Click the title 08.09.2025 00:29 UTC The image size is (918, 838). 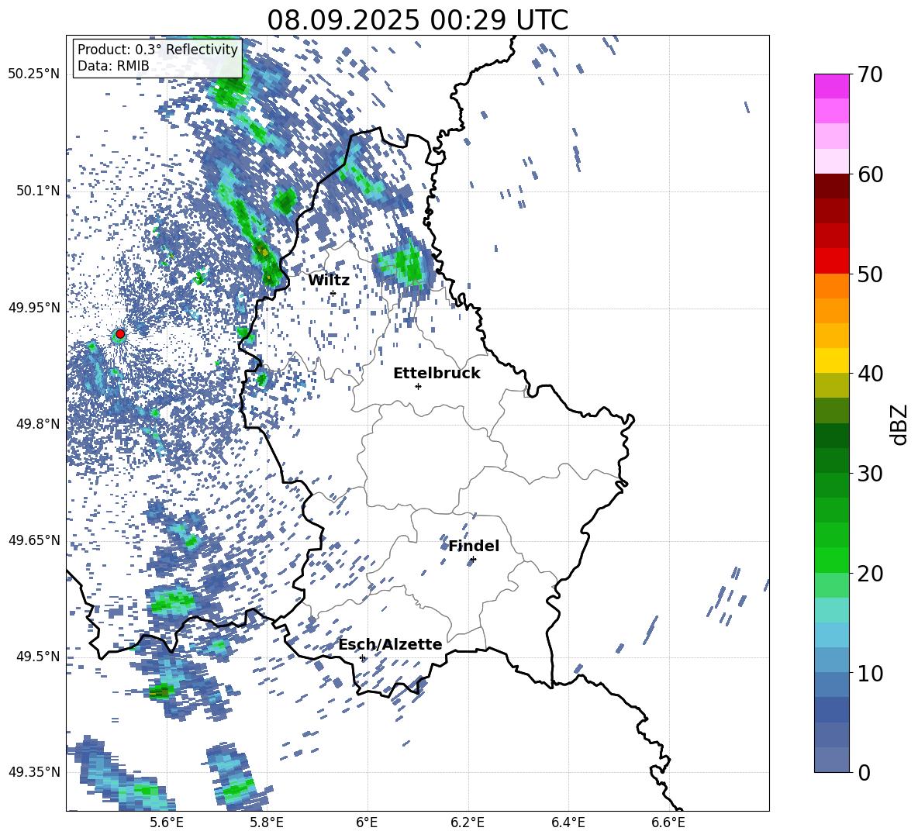click(418, 20)
